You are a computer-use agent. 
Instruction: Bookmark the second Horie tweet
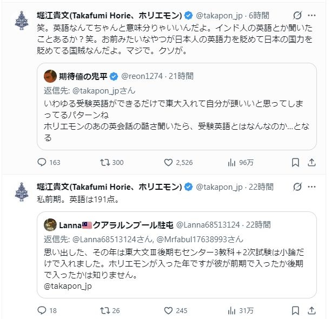295,310
